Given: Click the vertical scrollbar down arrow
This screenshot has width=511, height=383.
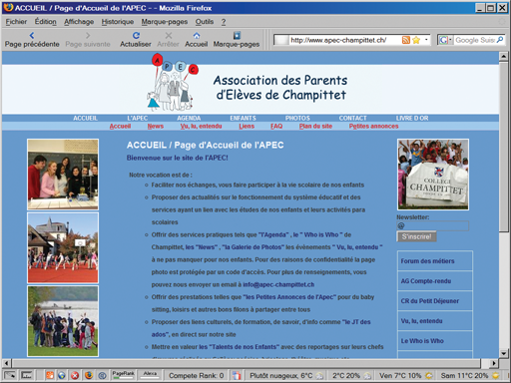Looking at the screenshot, I should click(x=504, y=353).
